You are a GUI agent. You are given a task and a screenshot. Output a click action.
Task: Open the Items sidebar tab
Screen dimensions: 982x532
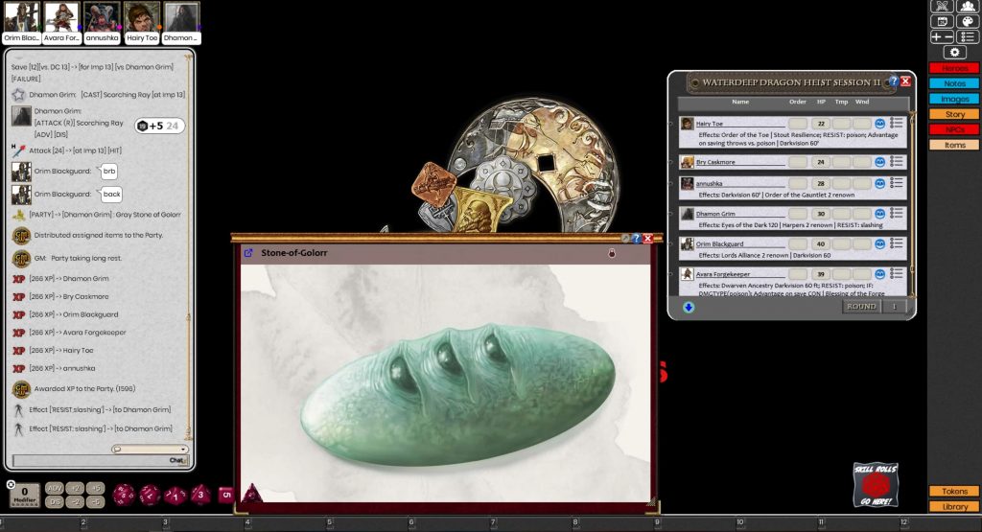point(954,145)
